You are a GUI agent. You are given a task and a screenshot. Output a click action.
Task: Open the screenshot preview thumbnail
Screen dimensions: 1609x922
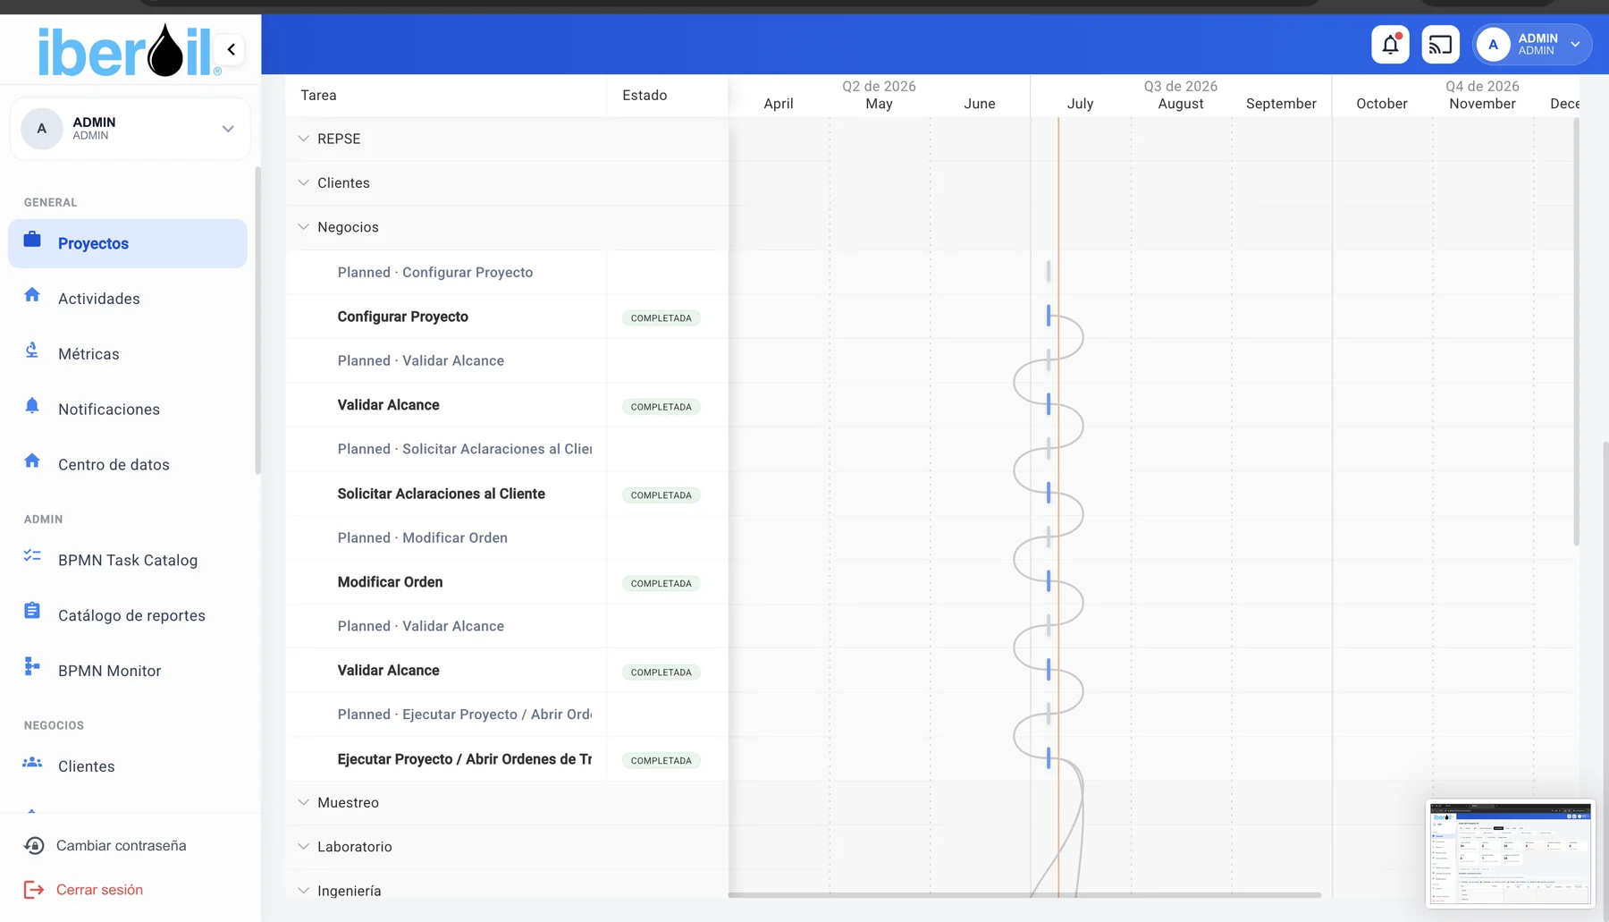pyautogui.click(x=1511, y=853)
